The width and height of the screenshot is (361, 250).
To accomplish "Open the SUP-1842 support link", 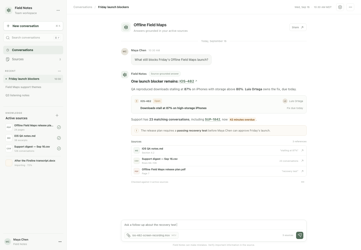I will (x=212, y=119).
